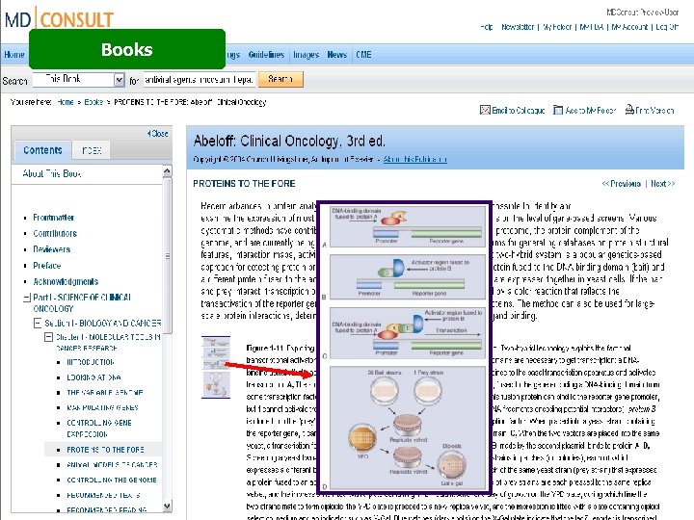This screenshot has width=694, height=520.
Task: Open the About this Publication link
Action: pyautogui.click(x=415, y=159)
